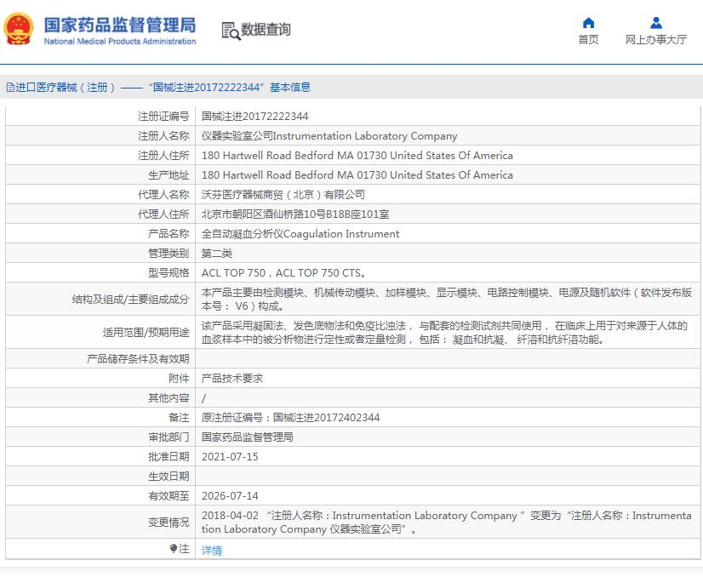Click the 注册人名称 label

tap(163, 136)
